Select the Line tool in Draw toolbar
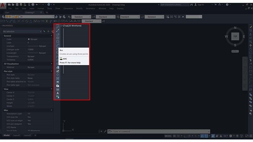 click(x=58, y=27)
